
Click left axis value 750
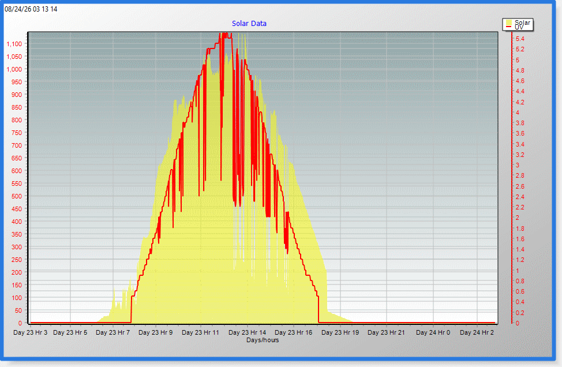click(17, 133)
